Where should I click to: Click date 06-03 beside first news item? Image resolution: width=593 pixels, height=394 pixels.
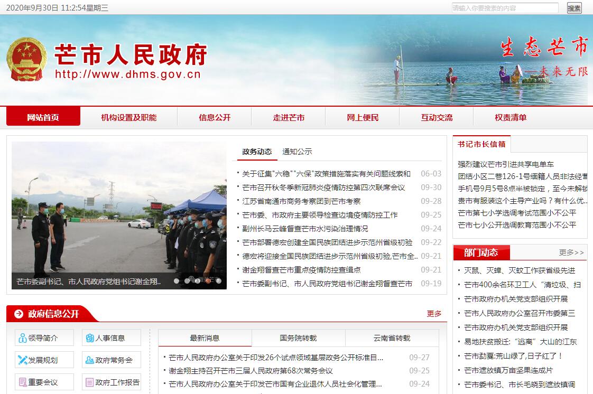(431, 174)
